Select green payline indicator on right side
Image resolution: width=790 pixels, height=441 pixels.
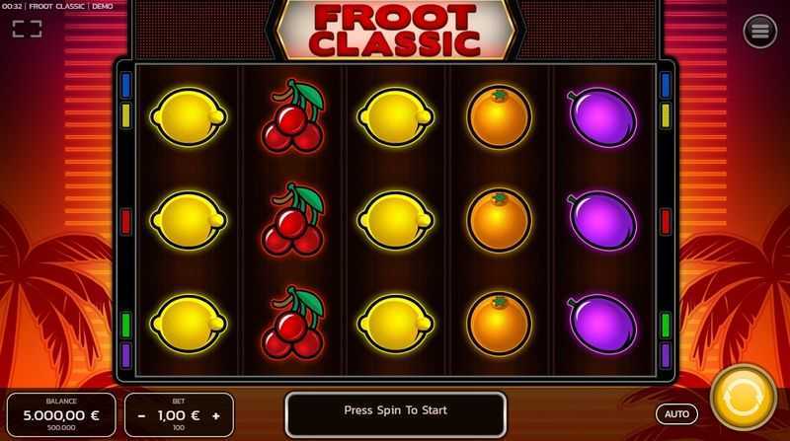pos(665,325)
